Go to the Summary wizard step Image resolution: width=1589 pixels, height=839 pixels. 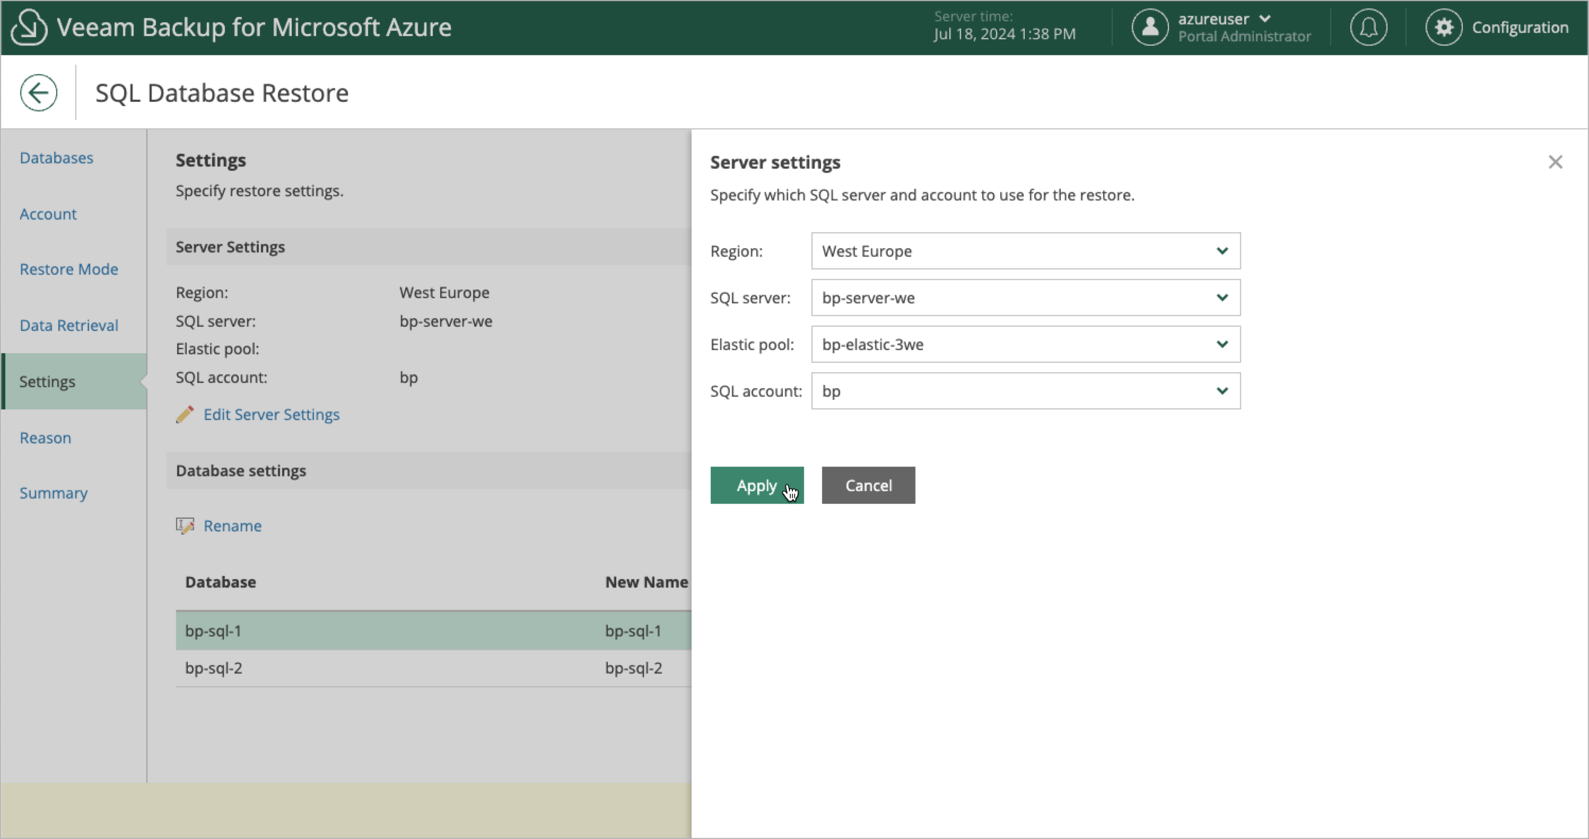tap(53, 493)
